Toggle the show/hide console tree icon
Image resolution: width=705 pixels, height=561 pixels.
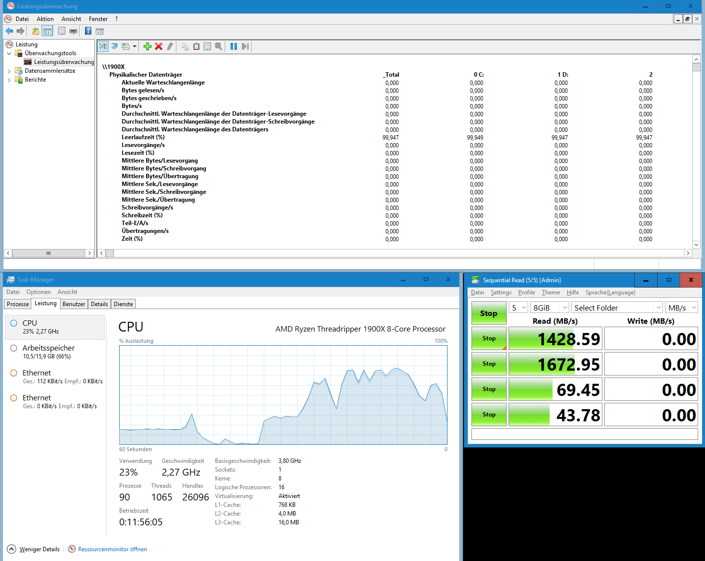(x=47, y=31)
